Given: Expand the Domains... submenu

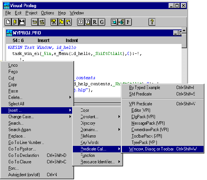Looking at the screenshot, I should [97, 130].
